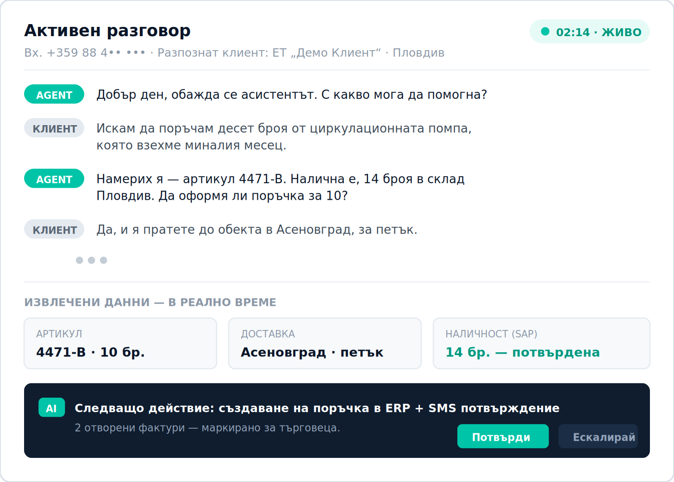Select message Намерих я — артикул 4471-B
The width and height of the screenshot is (674, 482).
[x=281, y=187]
